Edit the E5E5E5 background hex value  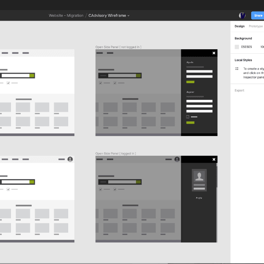point(246,47)
